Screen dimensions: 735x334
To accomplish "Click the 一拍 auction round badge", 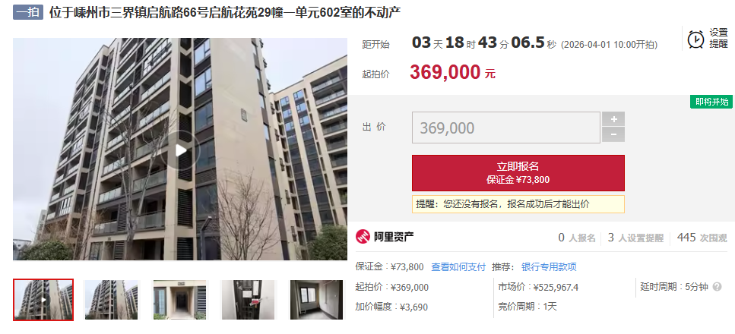I will [28, 12].
